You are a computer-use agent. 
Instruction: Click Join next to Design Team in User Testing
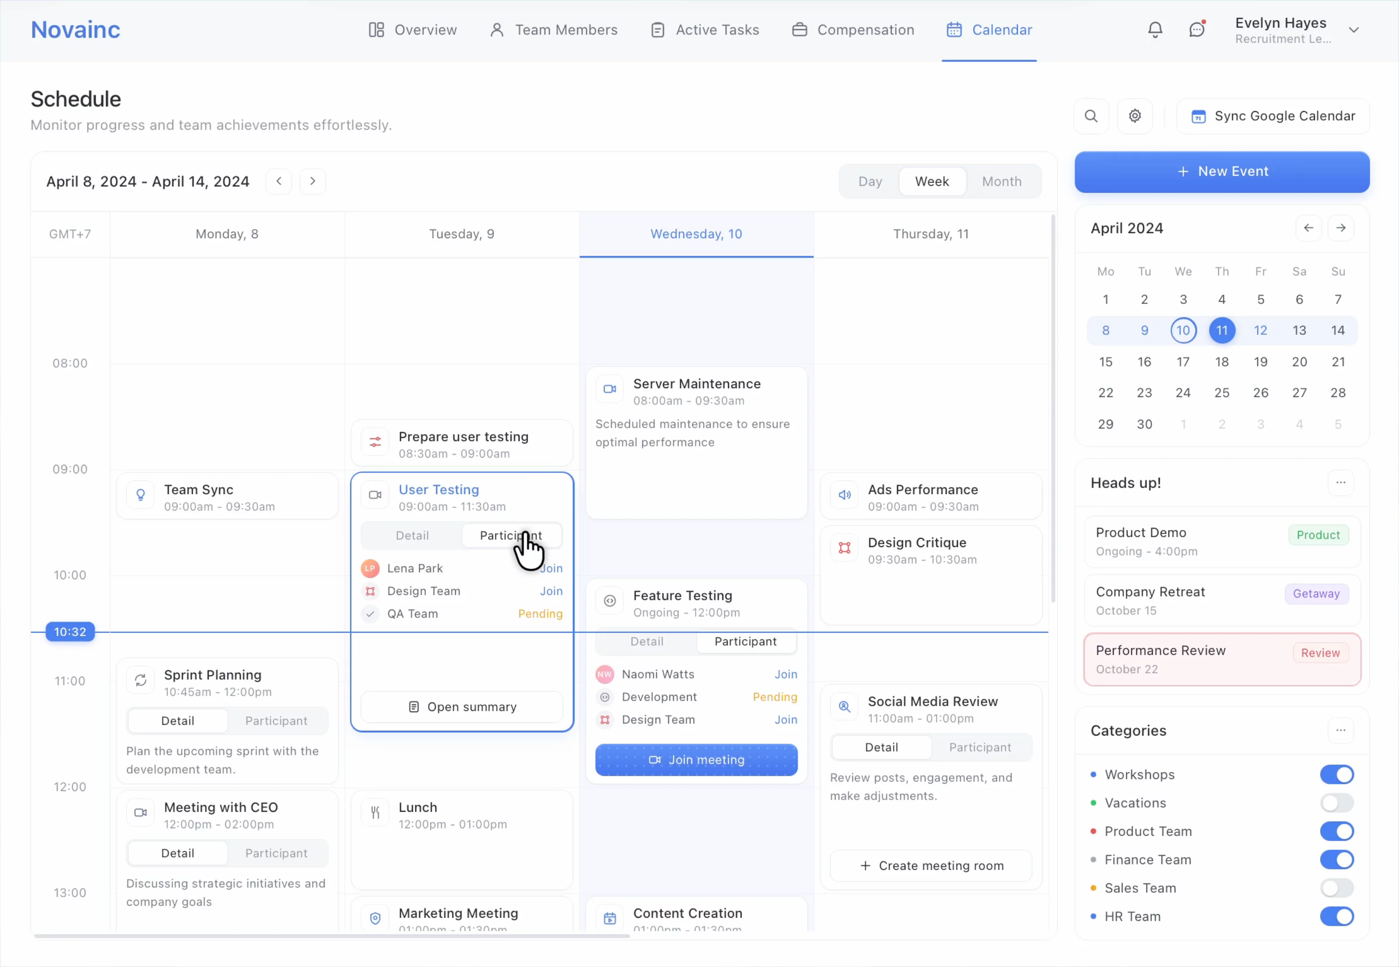coord(551,591)
